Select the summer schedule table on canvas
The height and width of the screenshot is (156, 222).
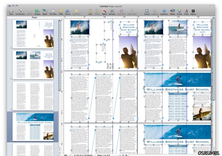[178, 106]
